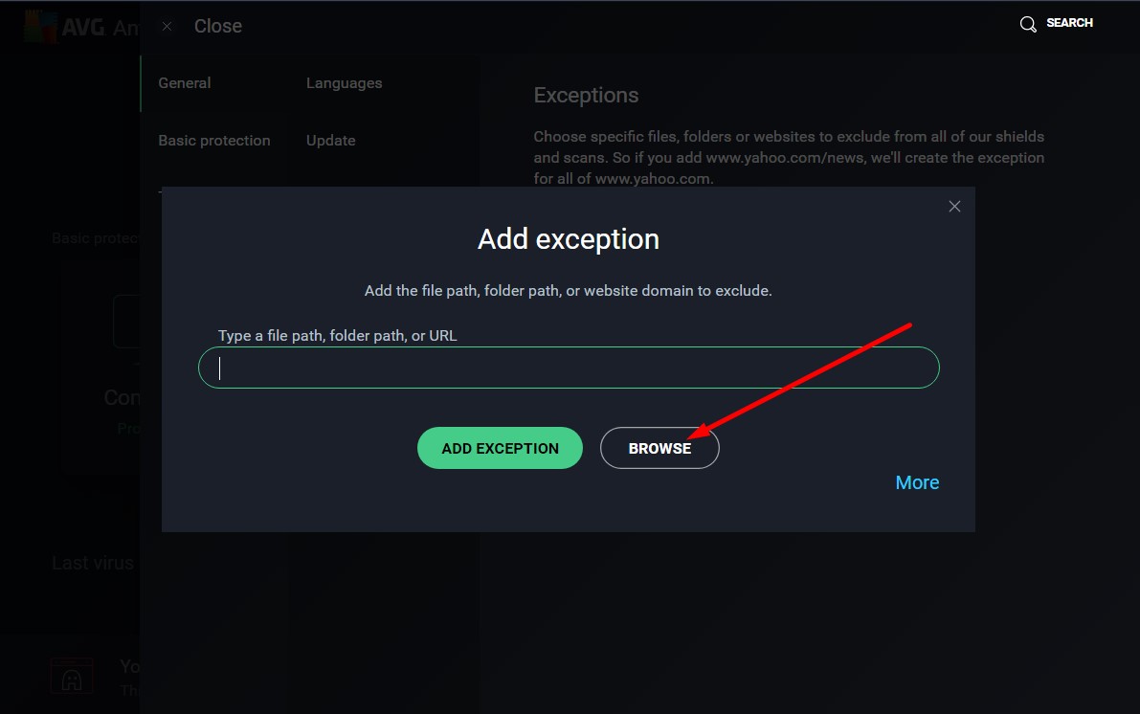The image size is (1140, 714).
Task: Click the AVG logo icon
Action: pos(40,27)
